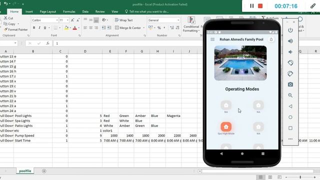
Task: Open the Fill Color dropdown arrow
Action: point(70,28)
